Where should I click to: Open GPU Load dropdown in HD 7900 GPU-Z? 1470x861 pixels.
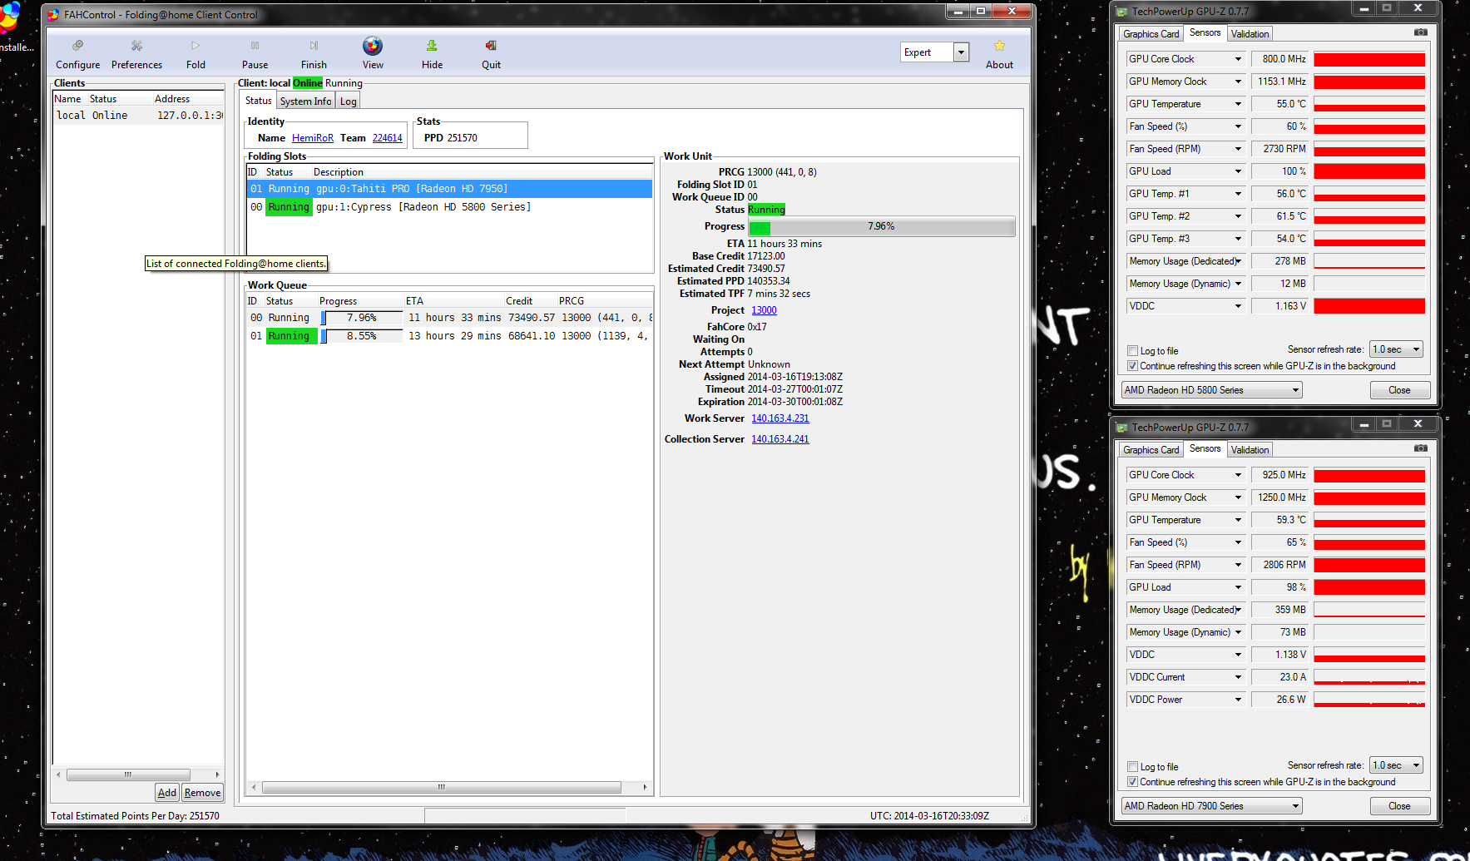point(1238,587)
